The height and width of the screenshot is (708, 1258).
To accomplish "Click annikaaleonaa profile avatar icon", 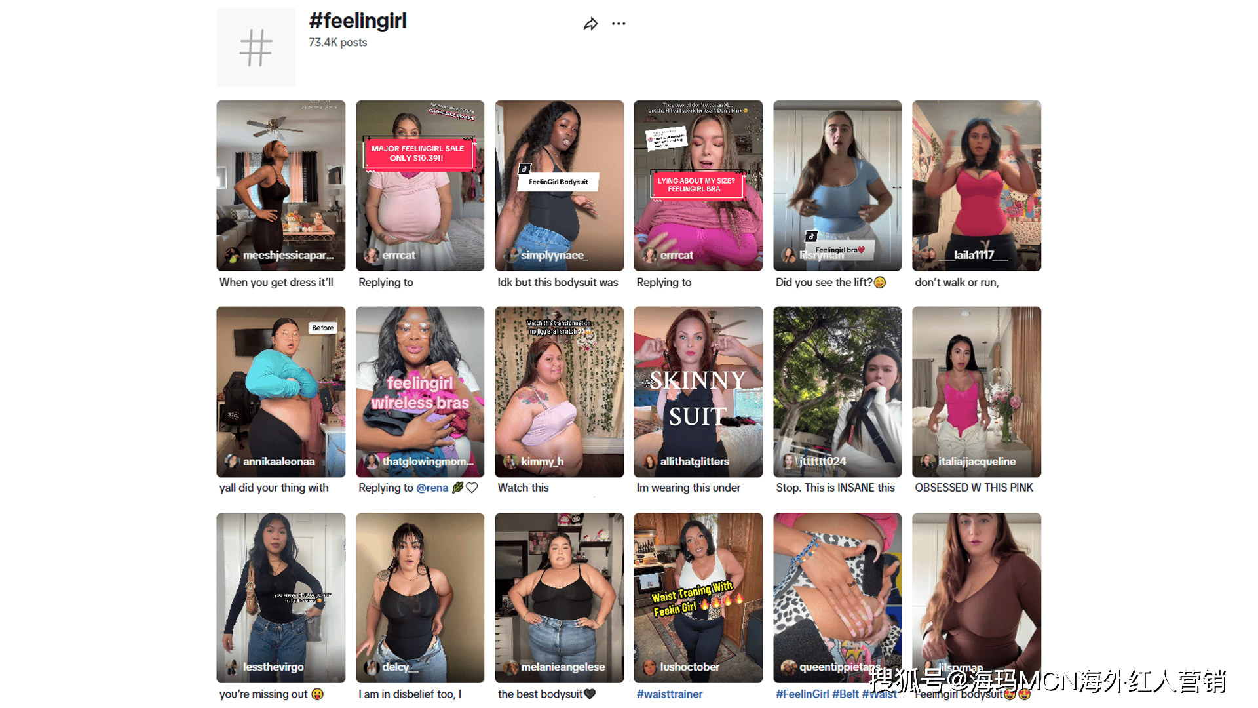I will point(232,462).
